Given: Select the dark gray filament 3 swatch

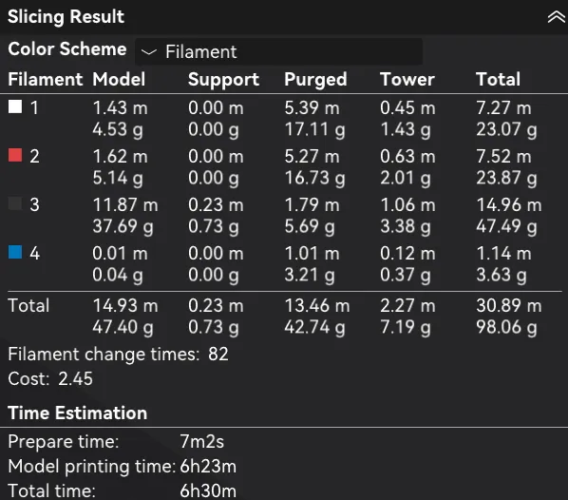Looking at the screenshot, I should [15, 203].
